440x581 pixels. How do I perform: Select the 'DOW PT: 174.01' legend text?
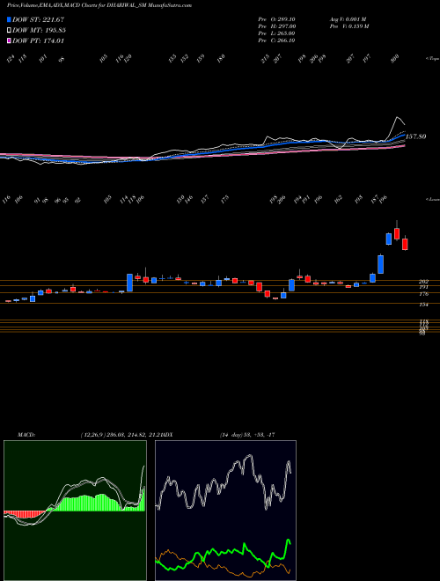point(38,40)
